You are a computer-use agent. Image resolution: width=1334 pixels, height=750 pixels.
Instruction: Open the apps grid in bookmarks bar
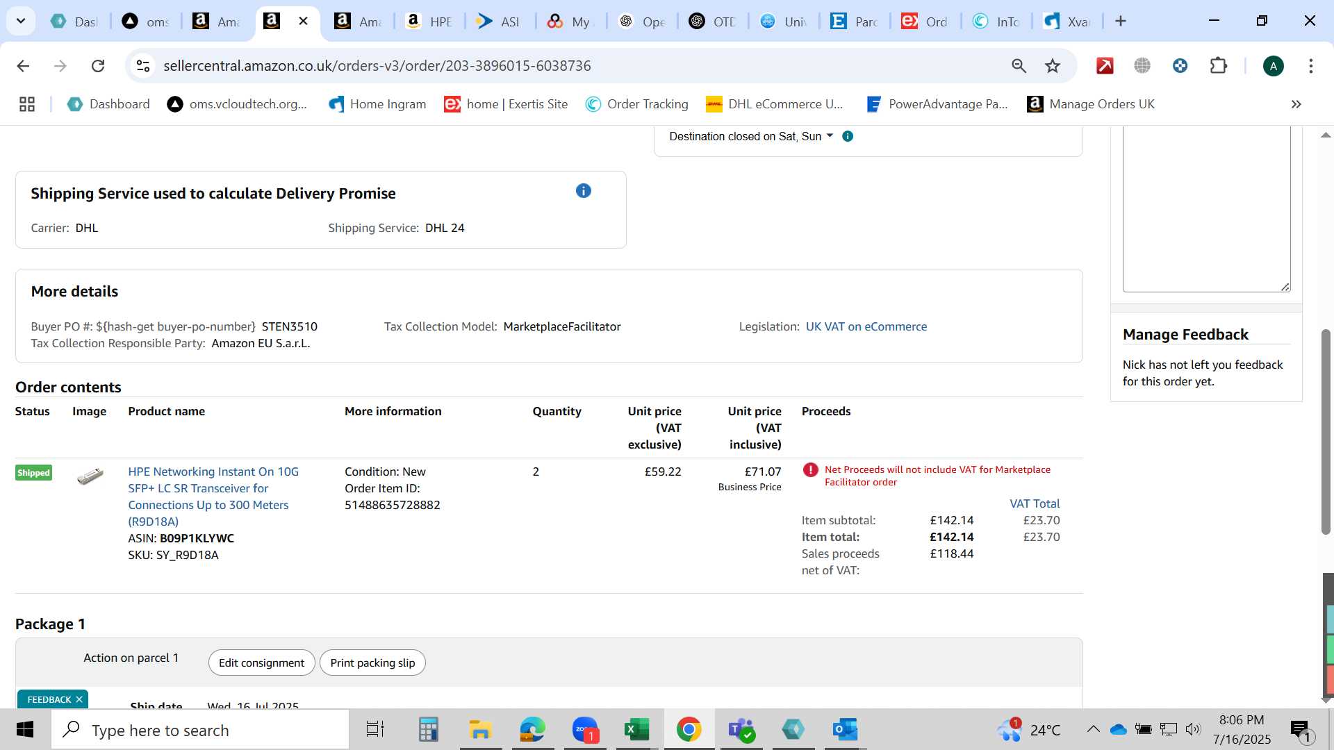(27, 104)
